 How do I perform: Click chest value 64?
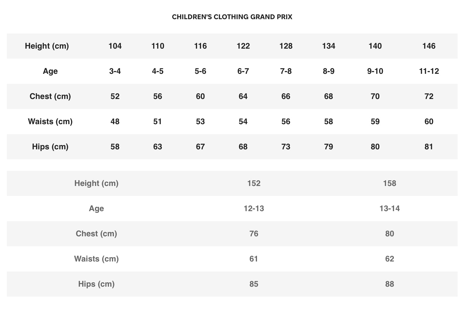tap(243, 96)
